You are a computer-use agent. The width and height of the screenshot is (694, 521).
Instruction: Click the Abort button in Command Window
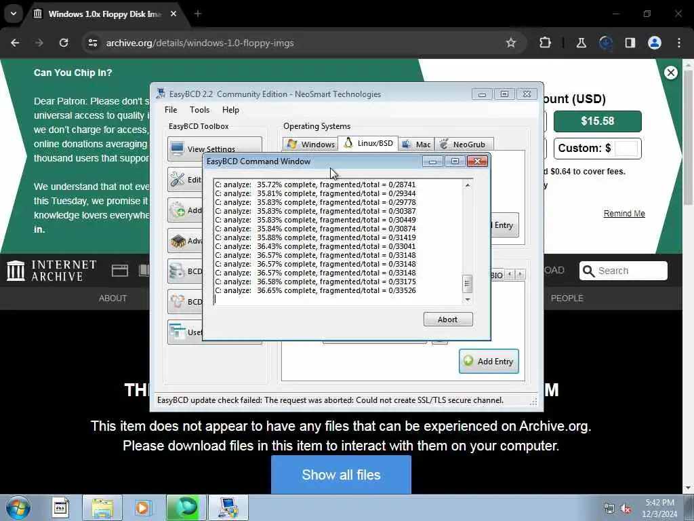click(448, 320)
